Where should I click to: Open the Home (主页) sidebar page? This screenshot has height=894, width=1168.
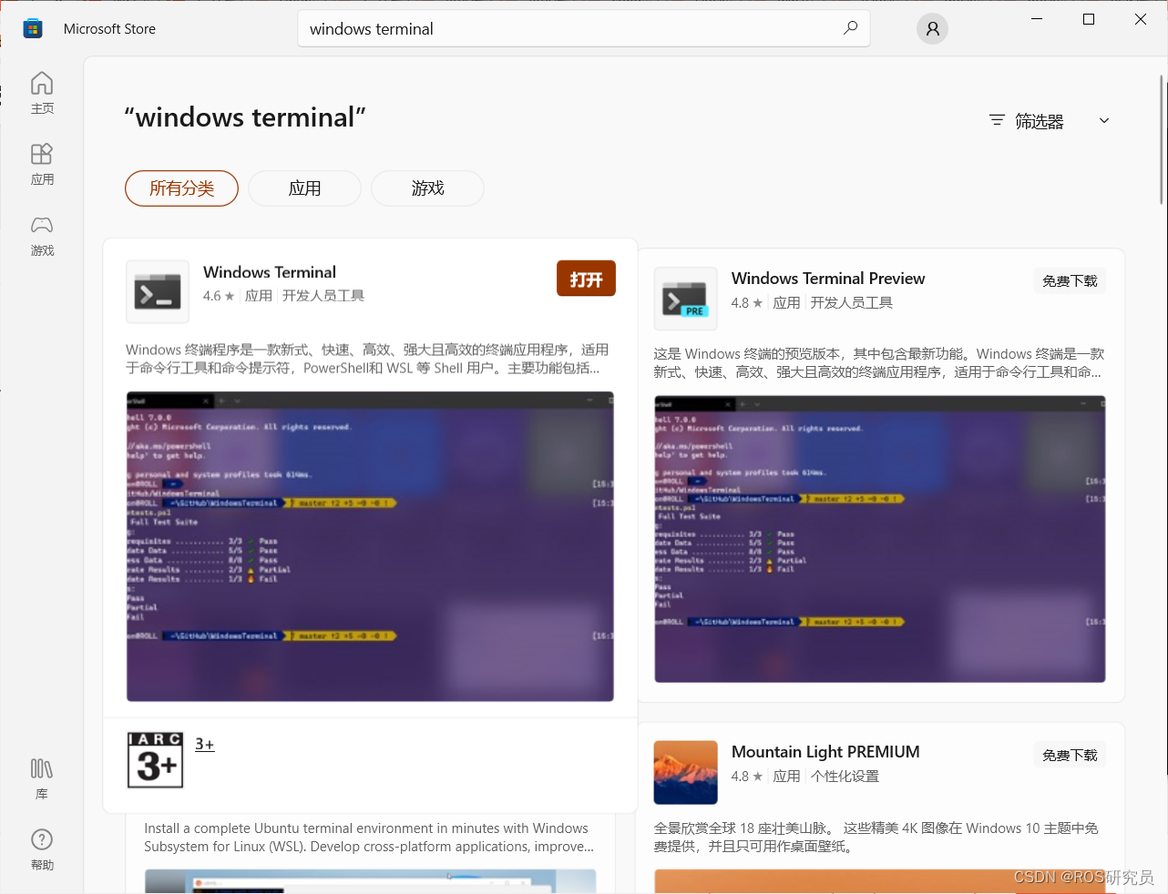pos(42,93)
